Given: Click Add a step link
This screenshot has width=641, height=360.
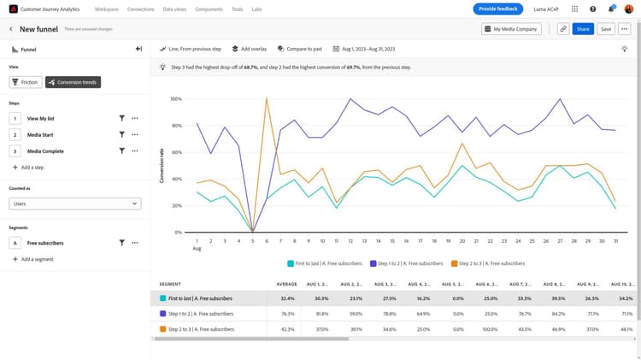Looking at the screenshot, I should 32,168.
